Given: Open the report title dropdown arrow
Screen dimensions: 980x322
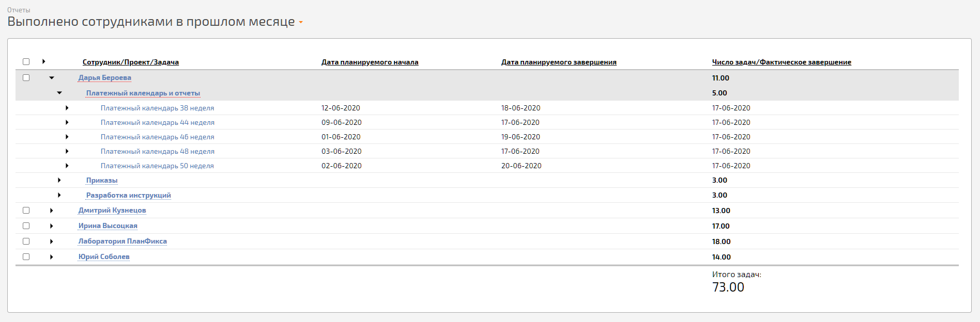Looking at the screenshot, I should pyautogui.click(x=301, y=22).
